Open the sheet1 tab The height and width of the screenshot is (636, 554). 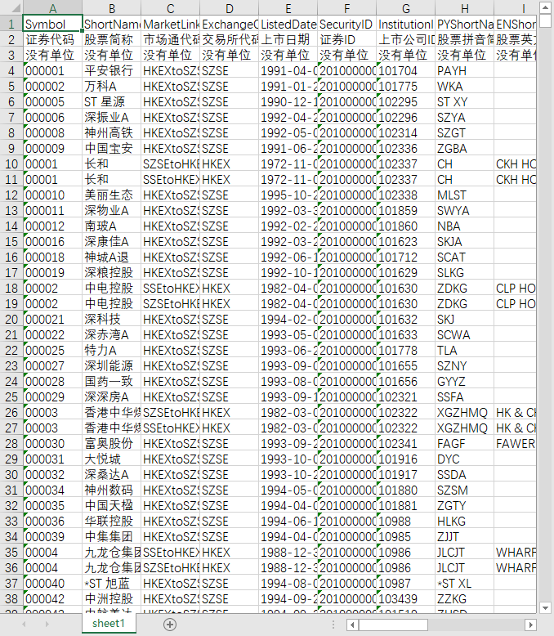(x=109, y=624)
